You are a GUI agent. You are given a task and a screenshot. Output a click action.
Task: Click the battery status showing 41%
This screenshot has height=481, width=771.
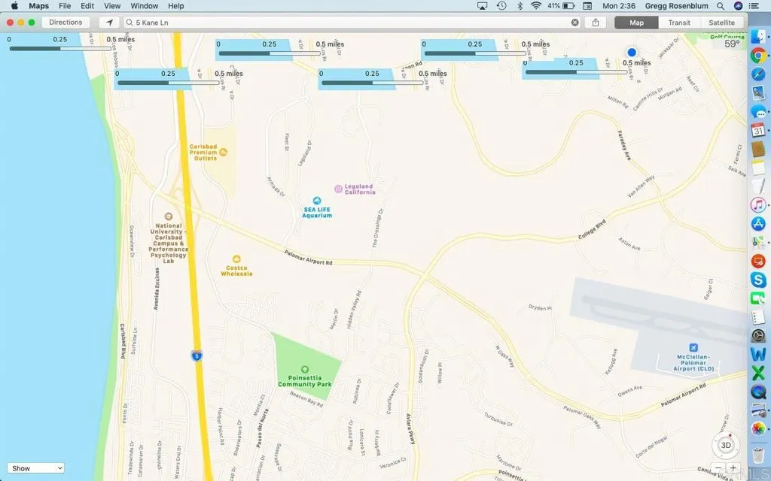click(x=561, y=6)
